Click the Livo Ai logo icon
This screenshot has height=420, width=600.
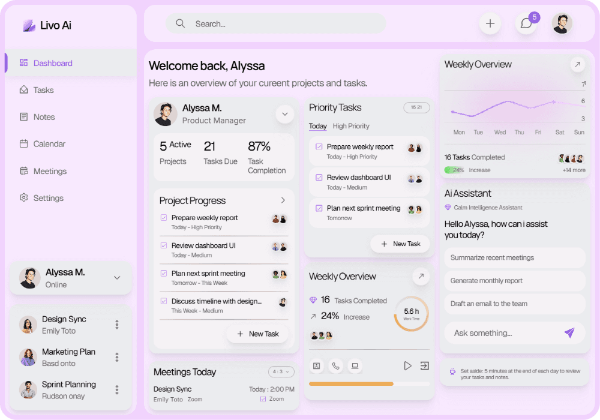[29, 26]
